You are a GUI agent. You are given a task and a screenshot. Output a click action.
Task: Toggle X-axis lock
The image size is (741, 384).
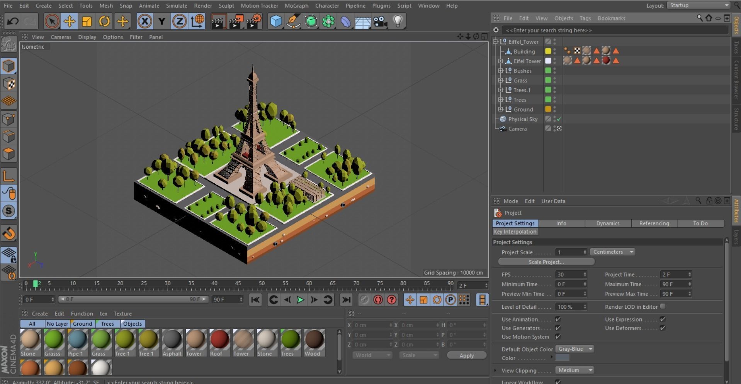tap(144, 21)
